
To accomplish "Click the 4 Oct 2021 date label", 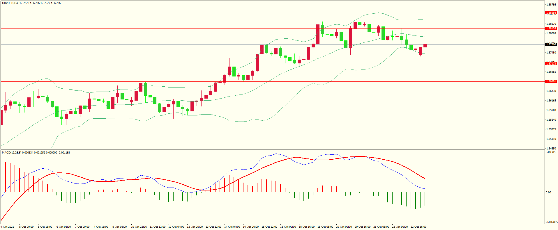I will tap(8, 227).
